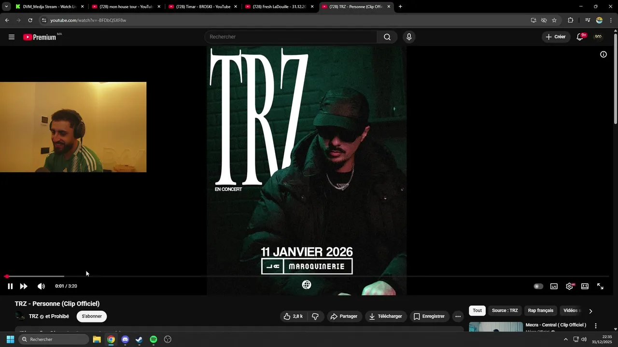
Task: Click the Télécharger button
Action: (386, 317)
